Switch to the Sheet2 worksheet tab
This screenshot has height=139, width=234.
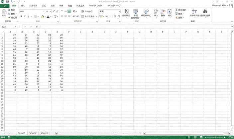(x=33, y=133)
